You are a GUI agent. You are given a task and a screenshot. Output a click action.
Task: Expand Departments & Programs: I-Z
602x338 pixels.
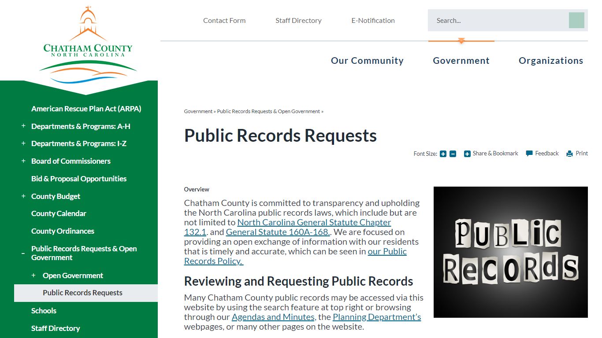click(23, 143)
